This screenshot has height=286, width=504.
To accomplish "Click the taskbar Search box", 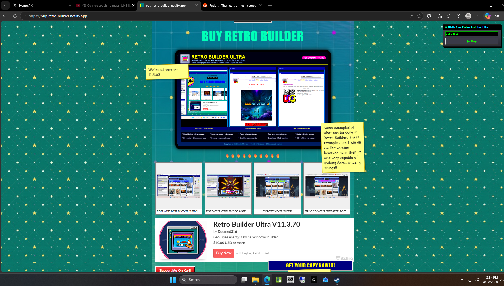I will [208, 280].
